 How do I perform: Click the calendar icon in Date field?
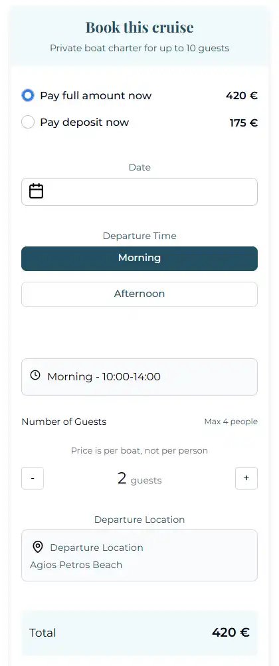[x=36, y=191]
